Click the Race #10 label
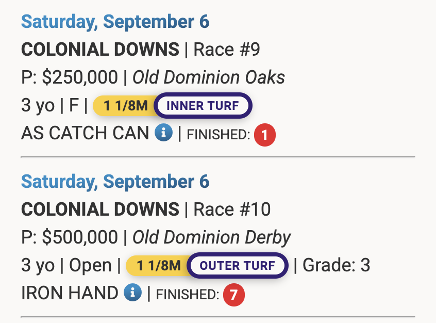436x323 pixels. pos(231,209)
